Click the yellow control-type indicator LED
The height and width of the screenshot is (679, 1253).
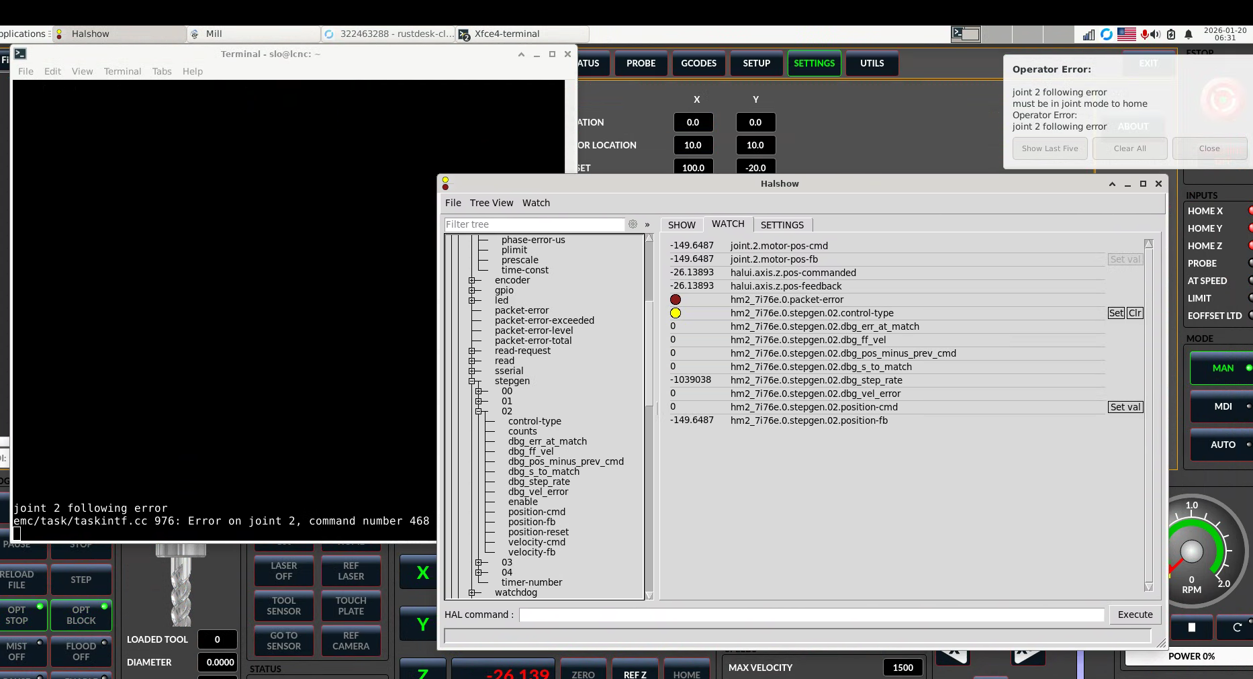pos(676,313)
